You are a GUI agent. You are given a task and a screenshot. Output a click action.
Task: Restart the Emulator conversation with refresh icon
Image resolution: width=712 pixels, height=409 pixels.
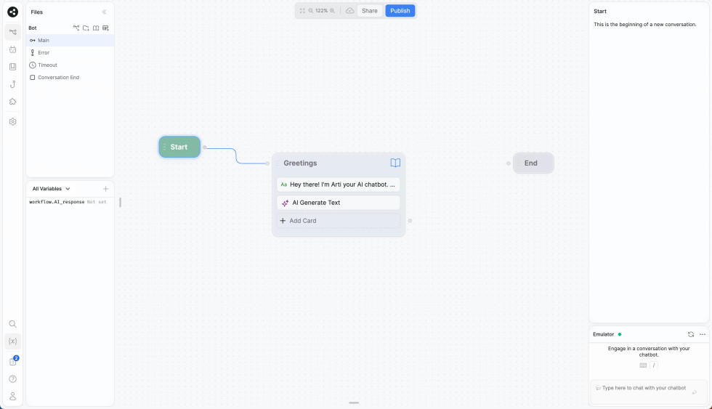pyautogui.click(x=691, y=334)
